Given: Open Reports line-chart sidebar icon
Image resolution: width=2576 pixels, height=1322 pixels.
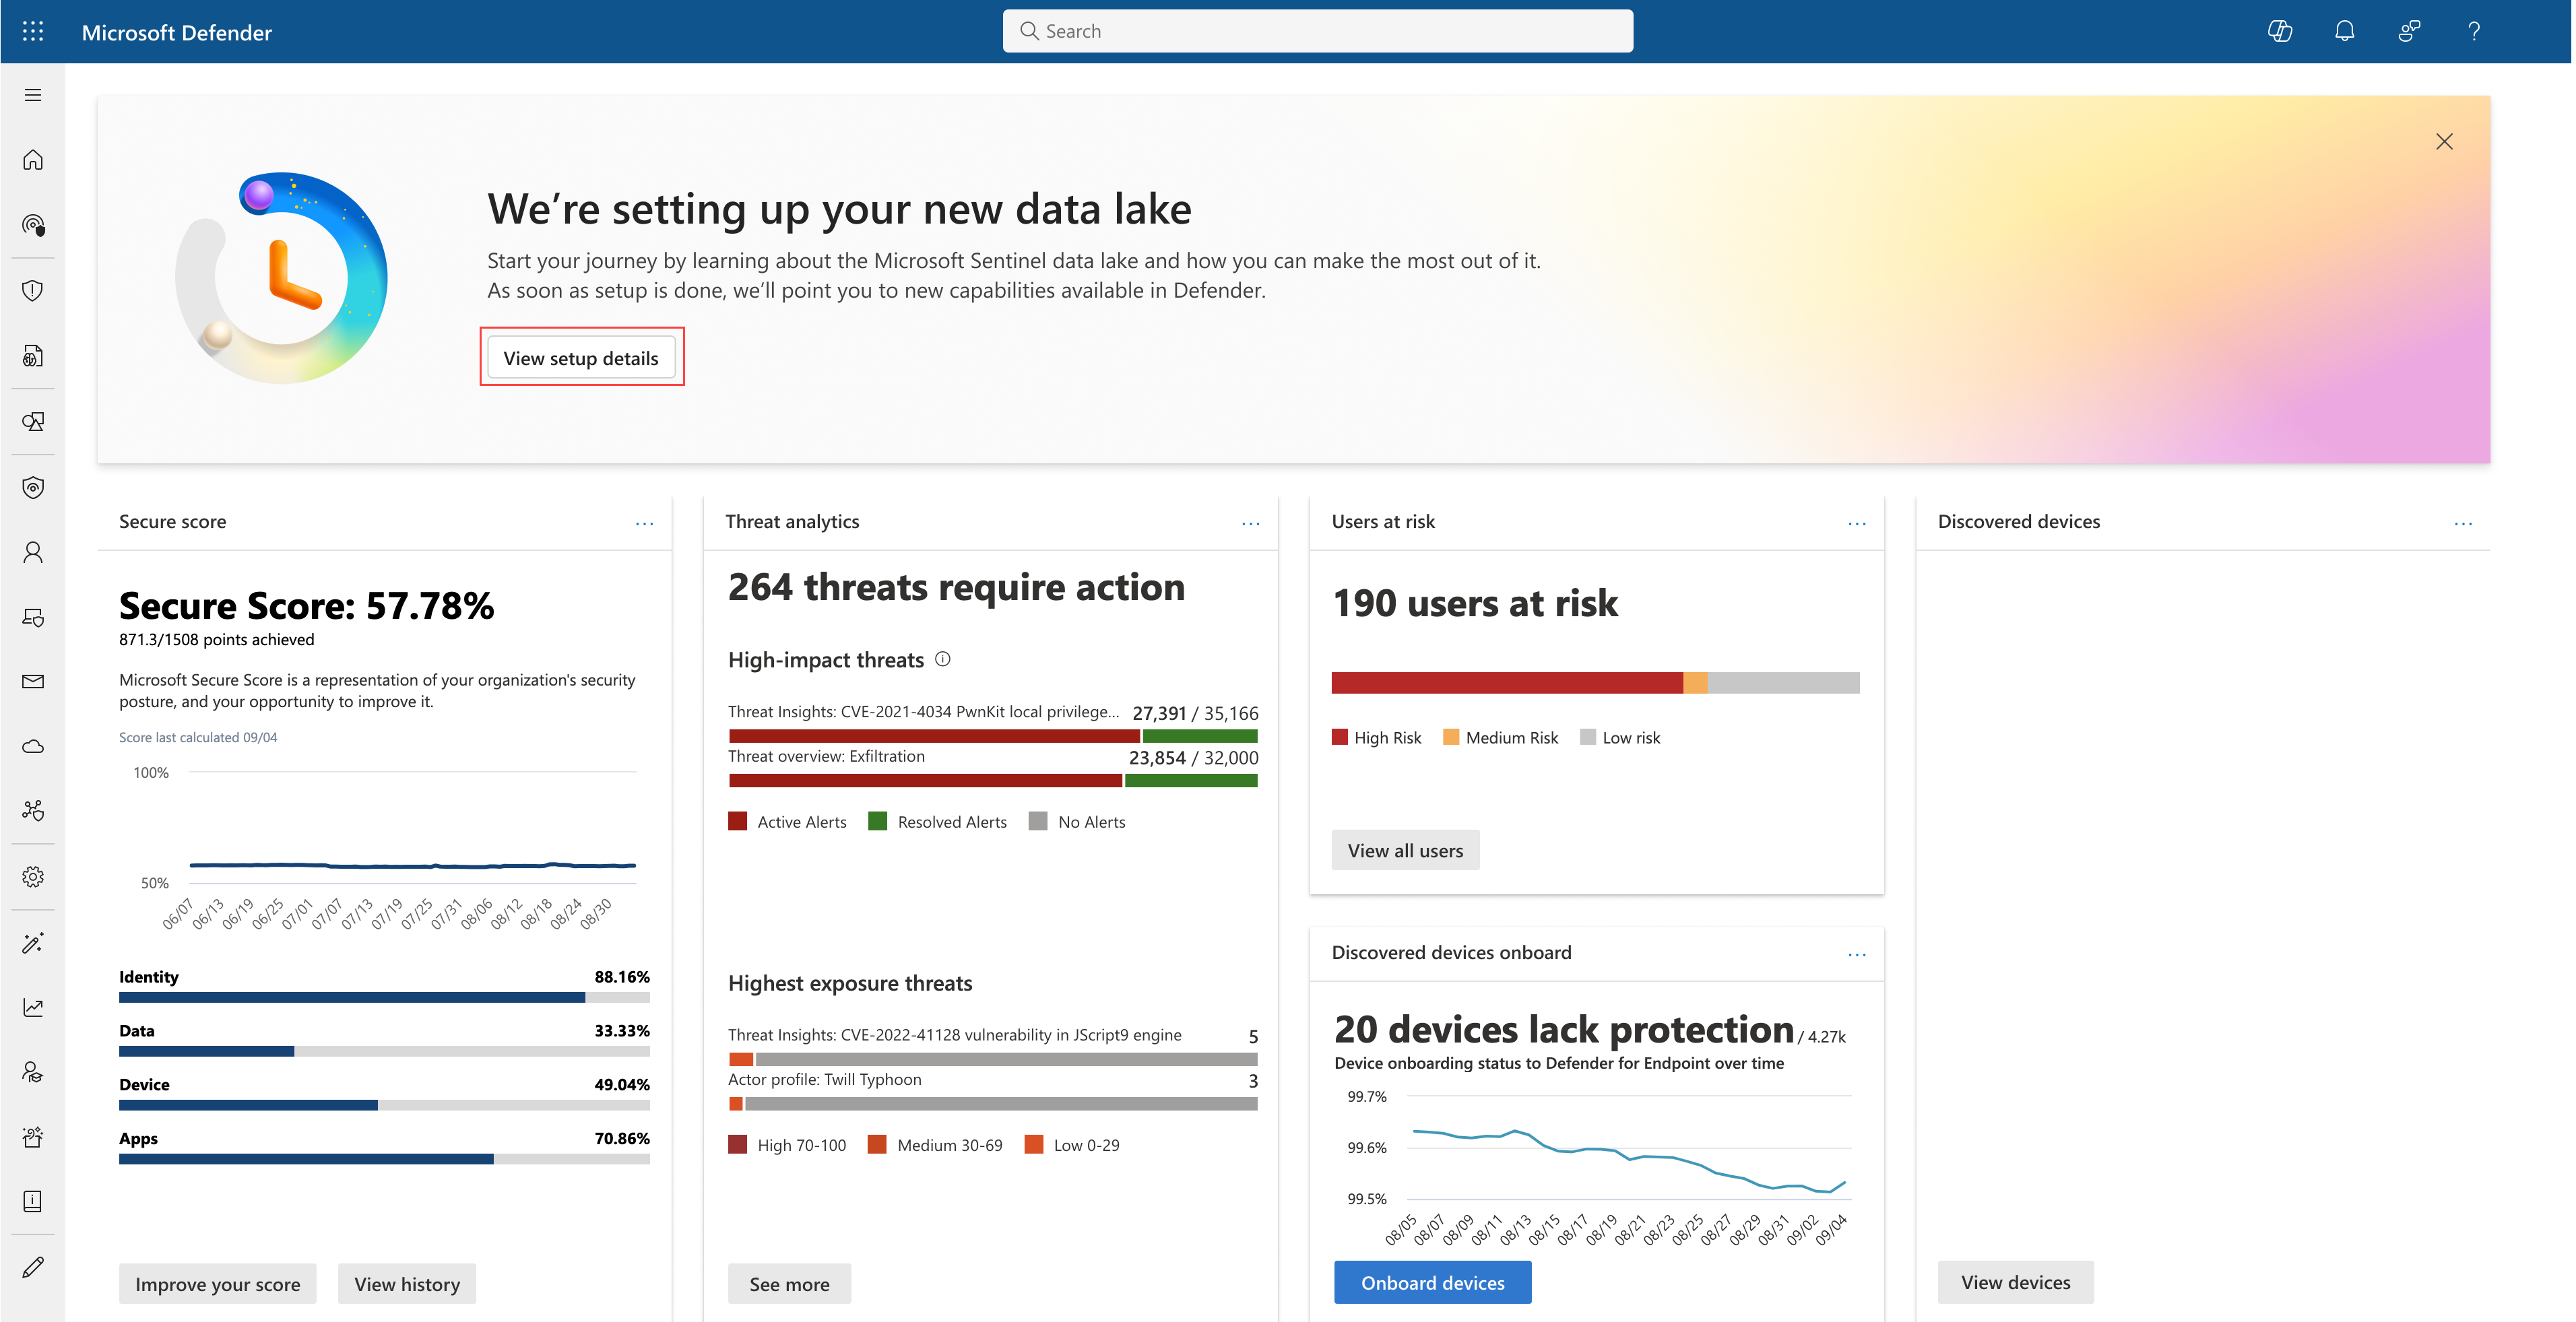Looking at the screenshot, I should click(x=33, y=1007).
